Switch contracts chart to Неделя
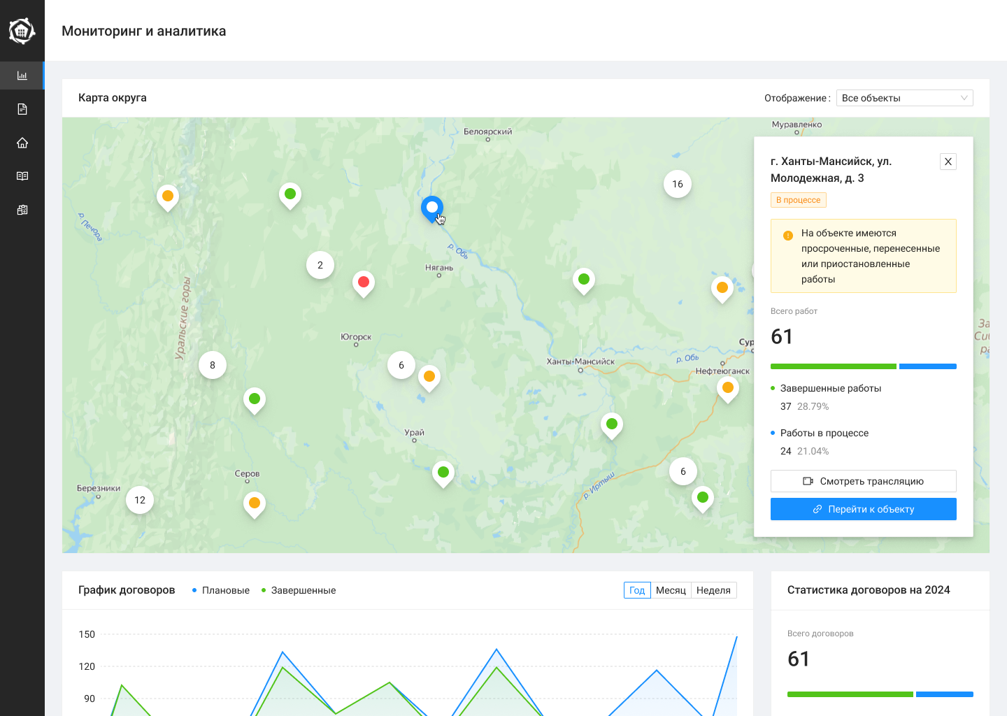 coord(713,590)
